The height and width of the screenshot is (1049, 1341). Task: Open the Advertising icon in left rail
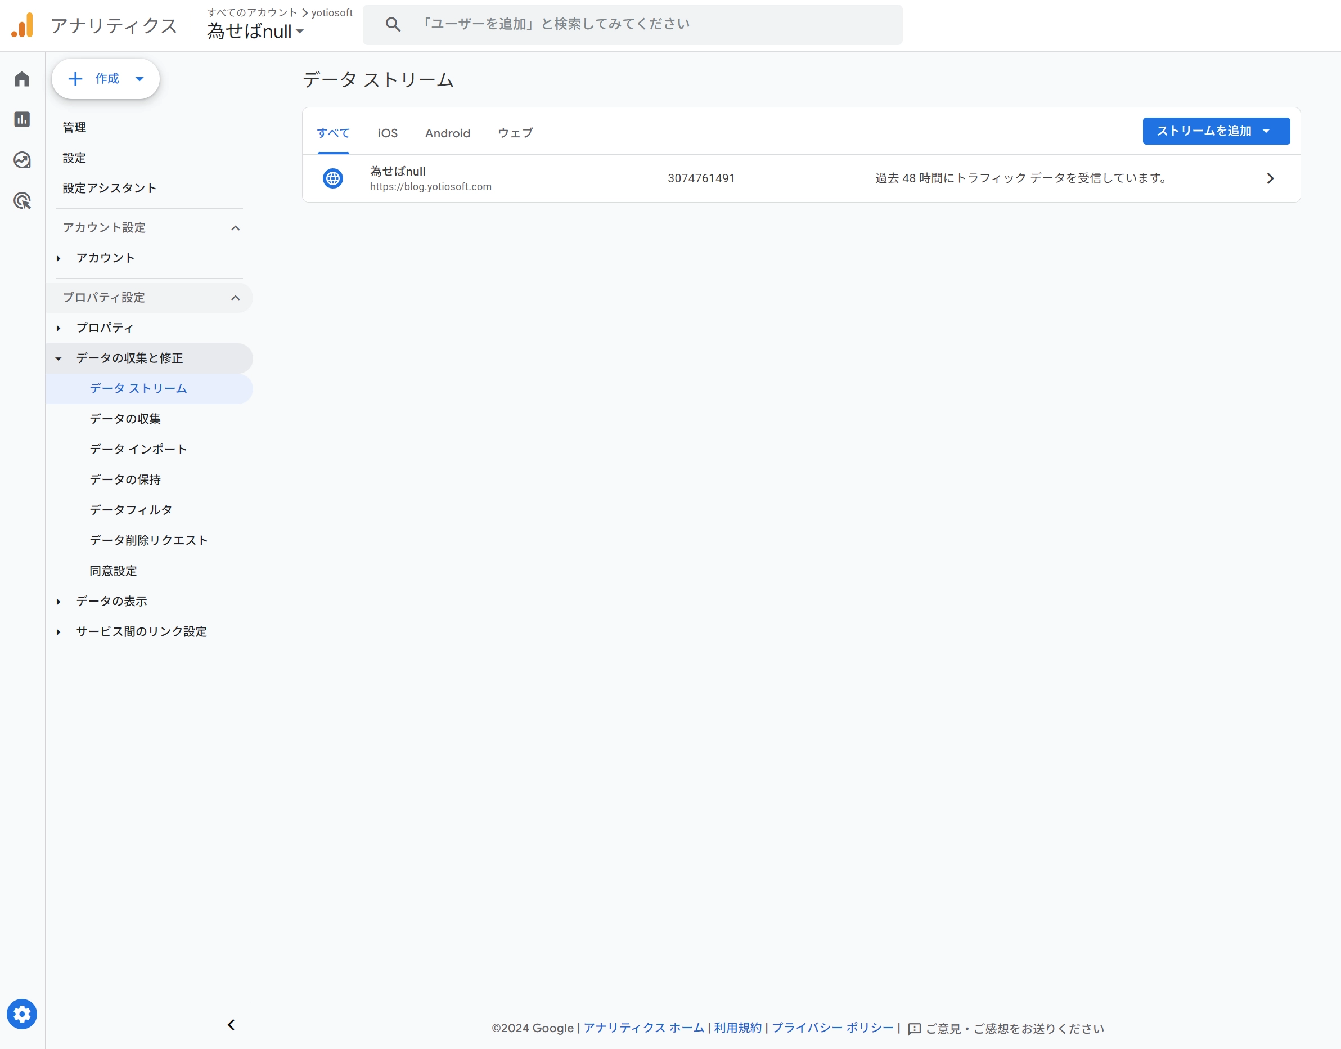22,201
